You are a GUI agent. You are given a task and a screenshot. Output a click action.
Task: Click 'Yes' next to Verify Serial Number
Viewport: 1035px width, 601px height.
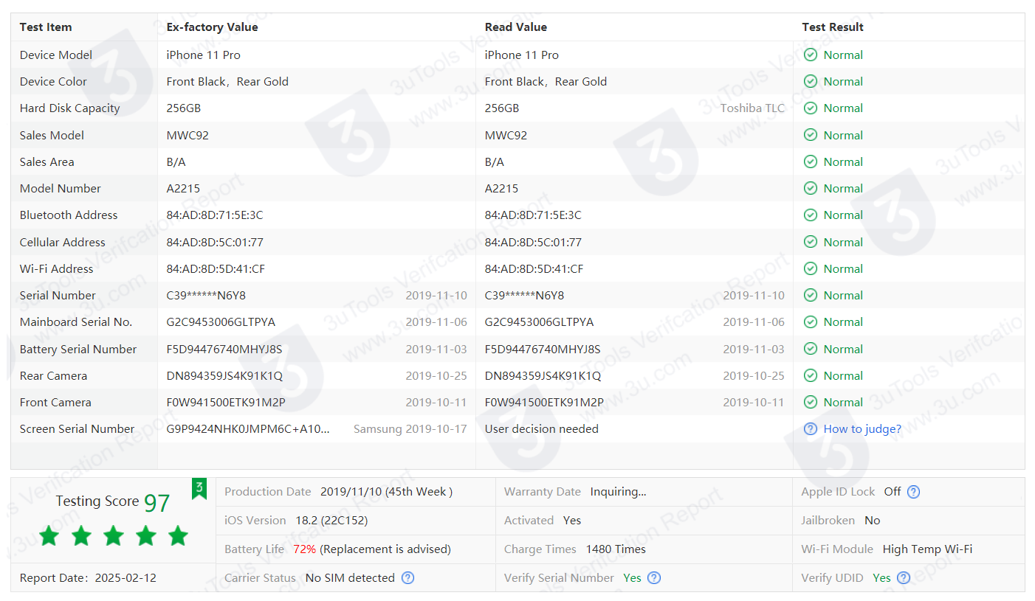click(x=632, y=578)
